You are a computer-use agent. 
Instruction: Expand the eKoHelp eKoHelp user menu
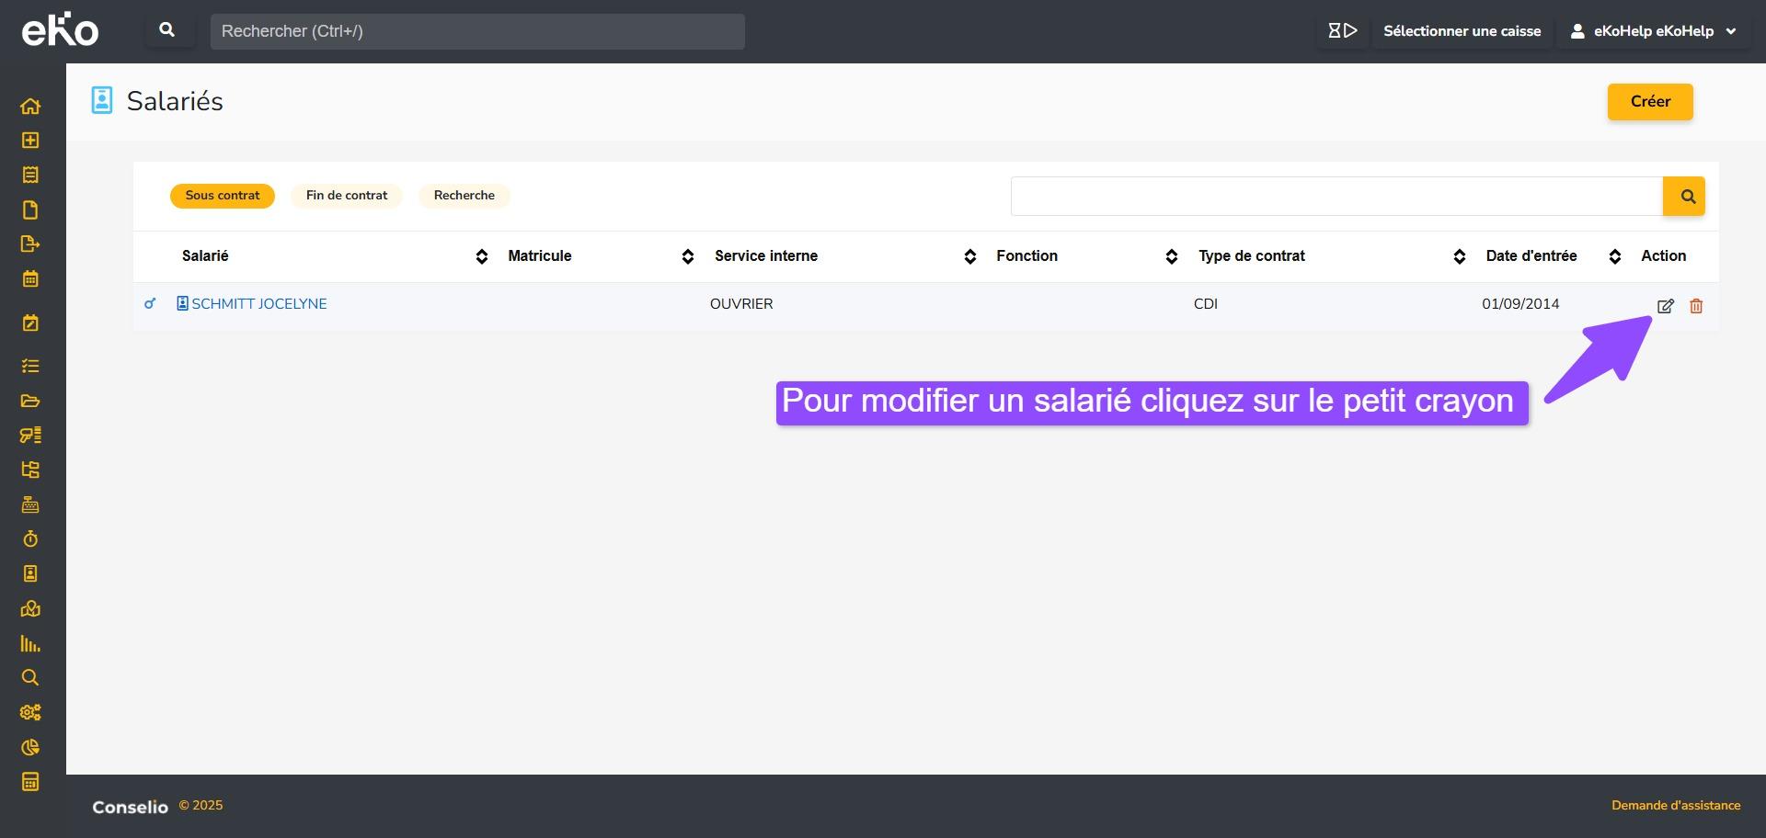[x=1654, y=31]
